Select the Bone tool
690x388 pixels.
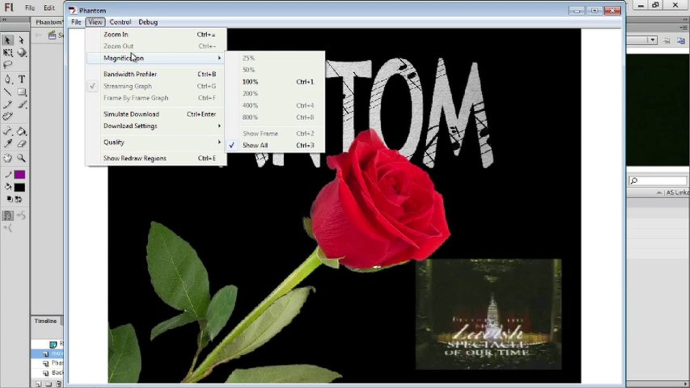8,131
